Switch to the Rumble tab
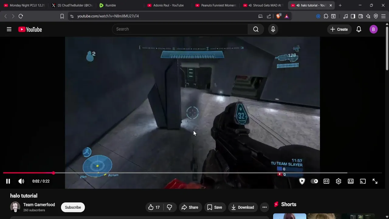 120,5
